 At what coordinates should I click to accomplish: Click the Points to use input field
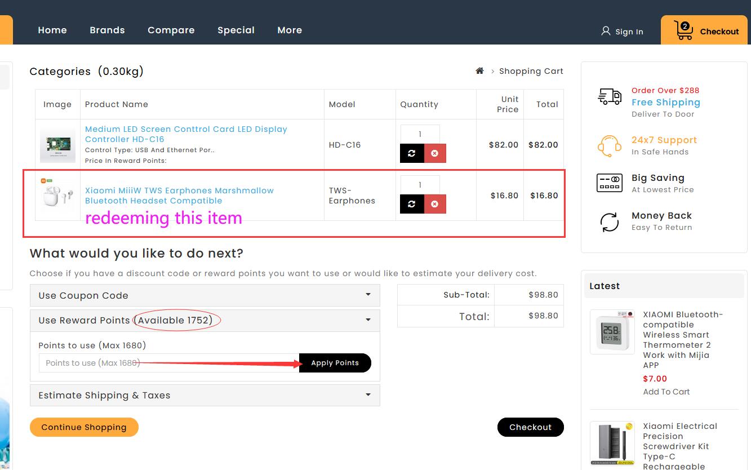(169, 363)
